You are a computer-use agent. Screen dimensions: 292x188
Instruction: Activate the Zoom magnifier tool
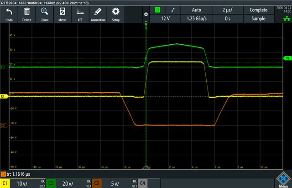45,15
